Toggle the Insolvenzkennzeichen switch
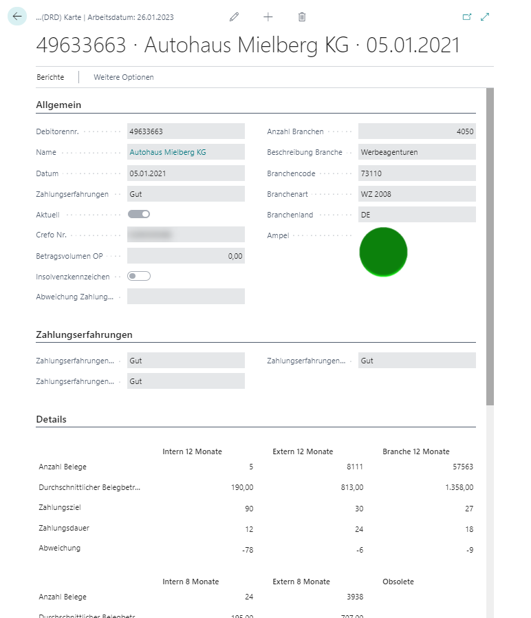The height and width of the screenshot is (618, 531). tap(139, 276)
